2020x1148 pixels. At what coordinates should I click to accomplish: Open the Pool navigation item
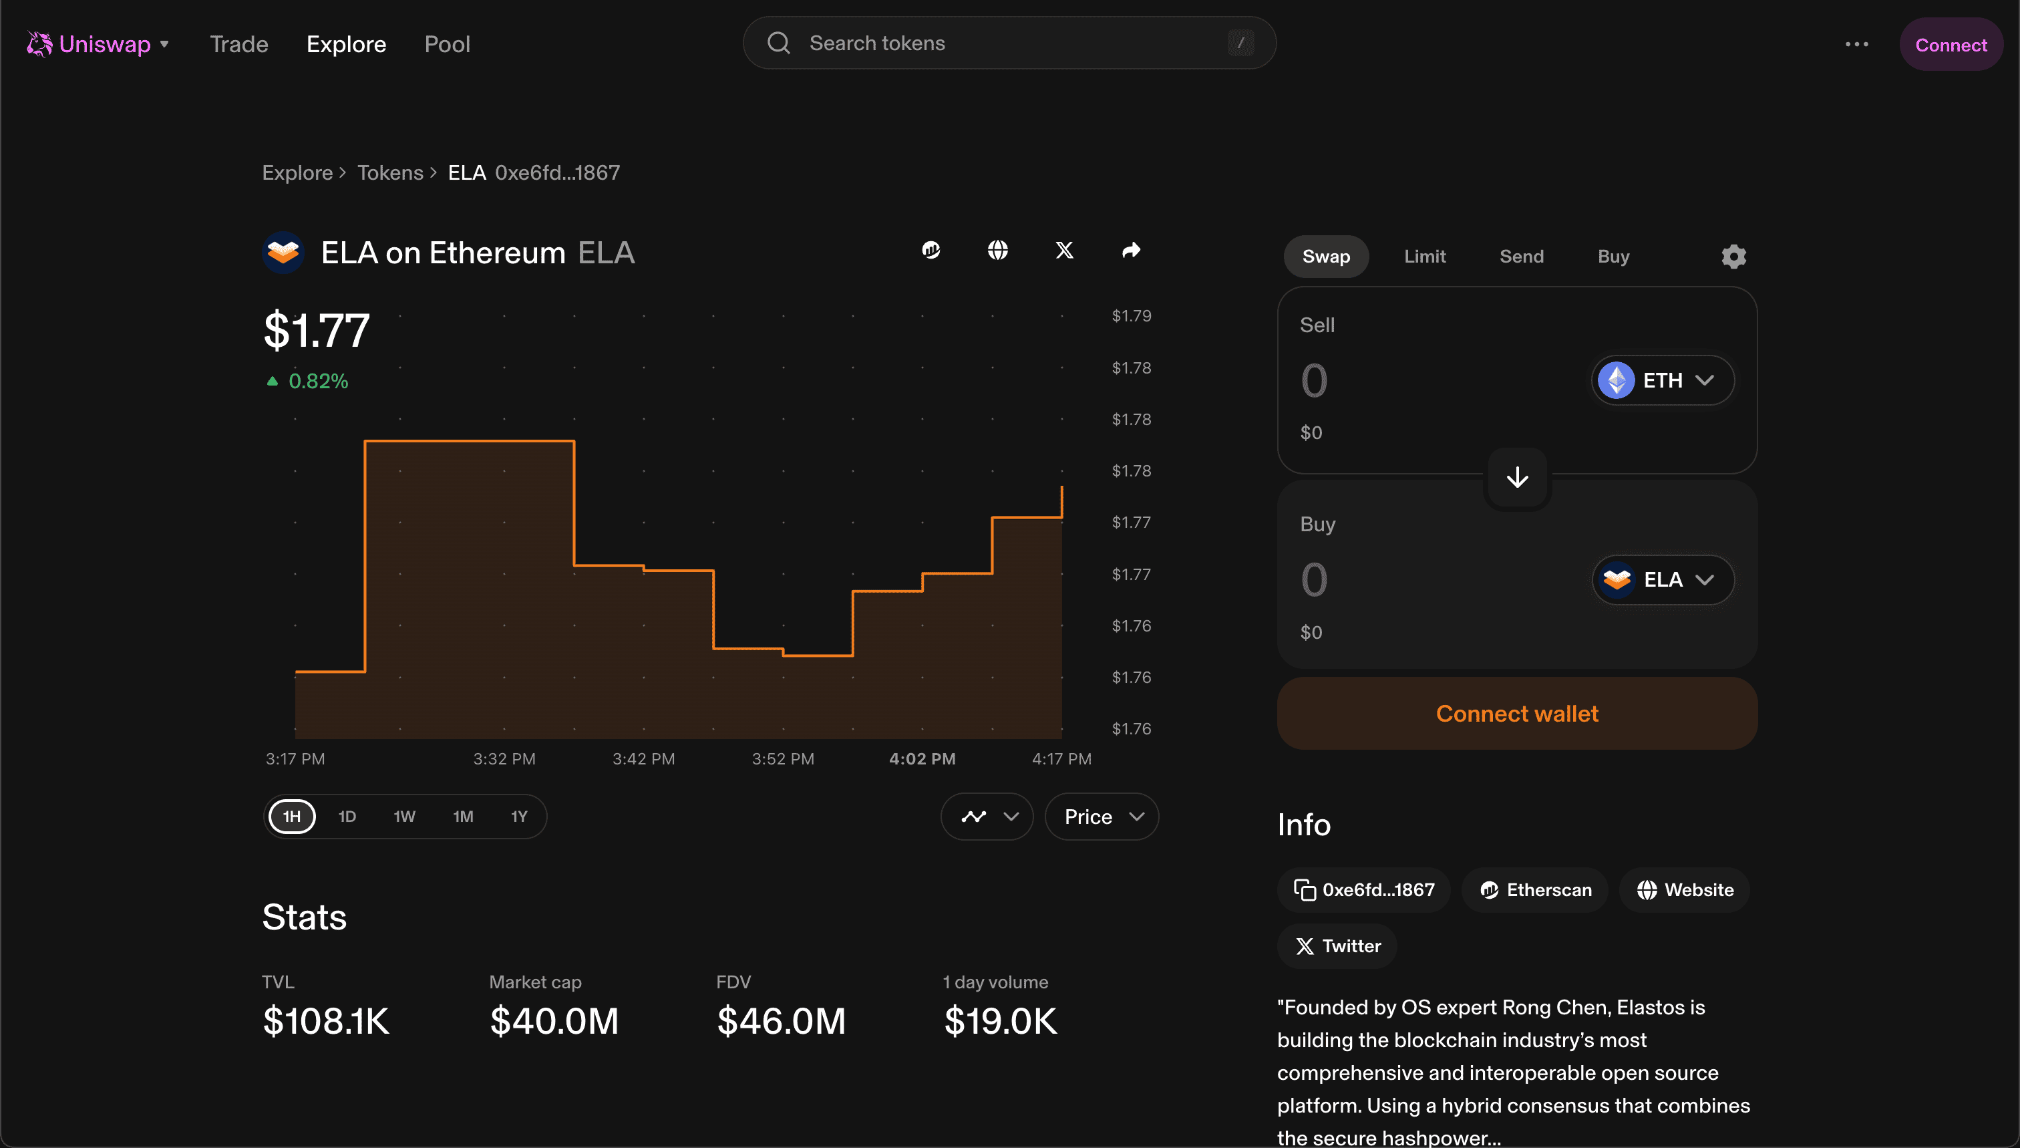447,44
